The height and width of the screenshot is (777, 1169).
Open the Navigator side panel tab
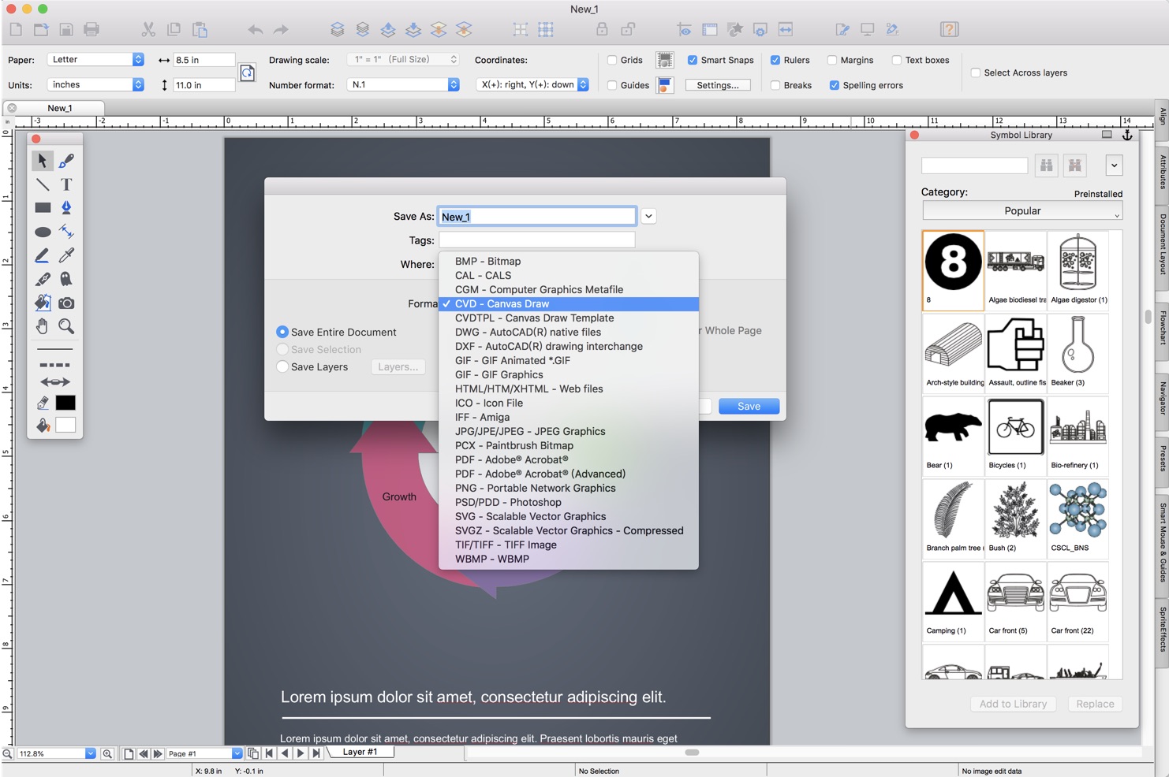[x=1163, y=399]
